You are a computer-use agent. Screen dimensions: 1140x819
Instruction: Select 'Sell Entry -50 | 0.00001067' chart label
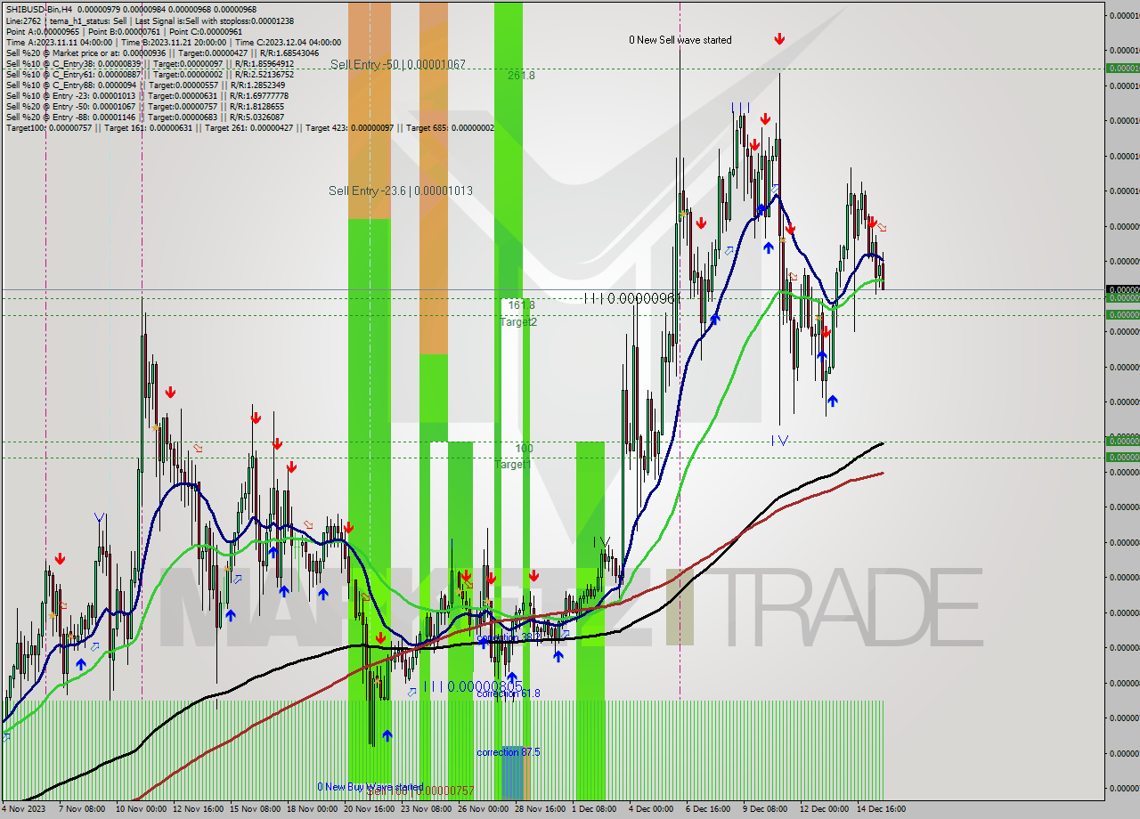tap(397, 64)
